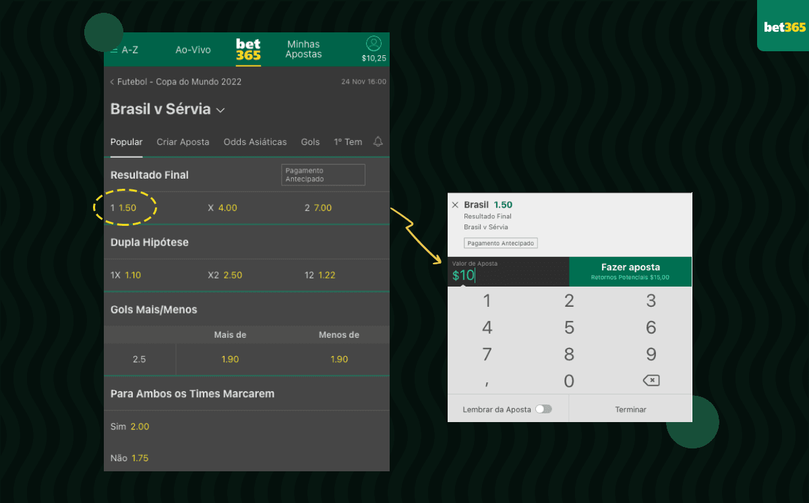Click Pagamento Antecipado tag in bet slip
809x503 pixels.
pyautogui.click(x=501, y=243)
